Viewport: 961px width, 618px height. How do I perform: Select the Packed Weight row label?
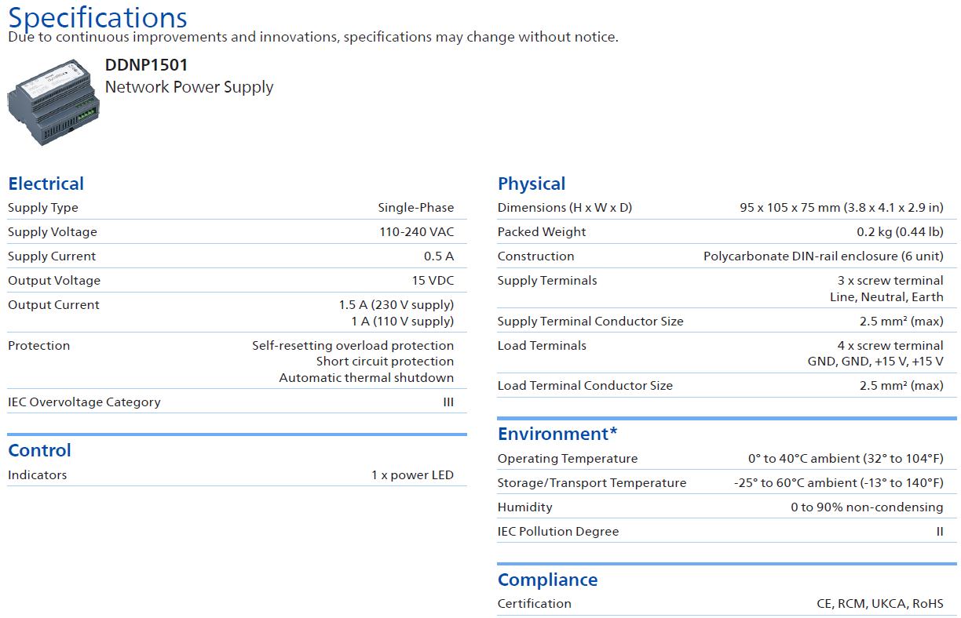(542, 232)
